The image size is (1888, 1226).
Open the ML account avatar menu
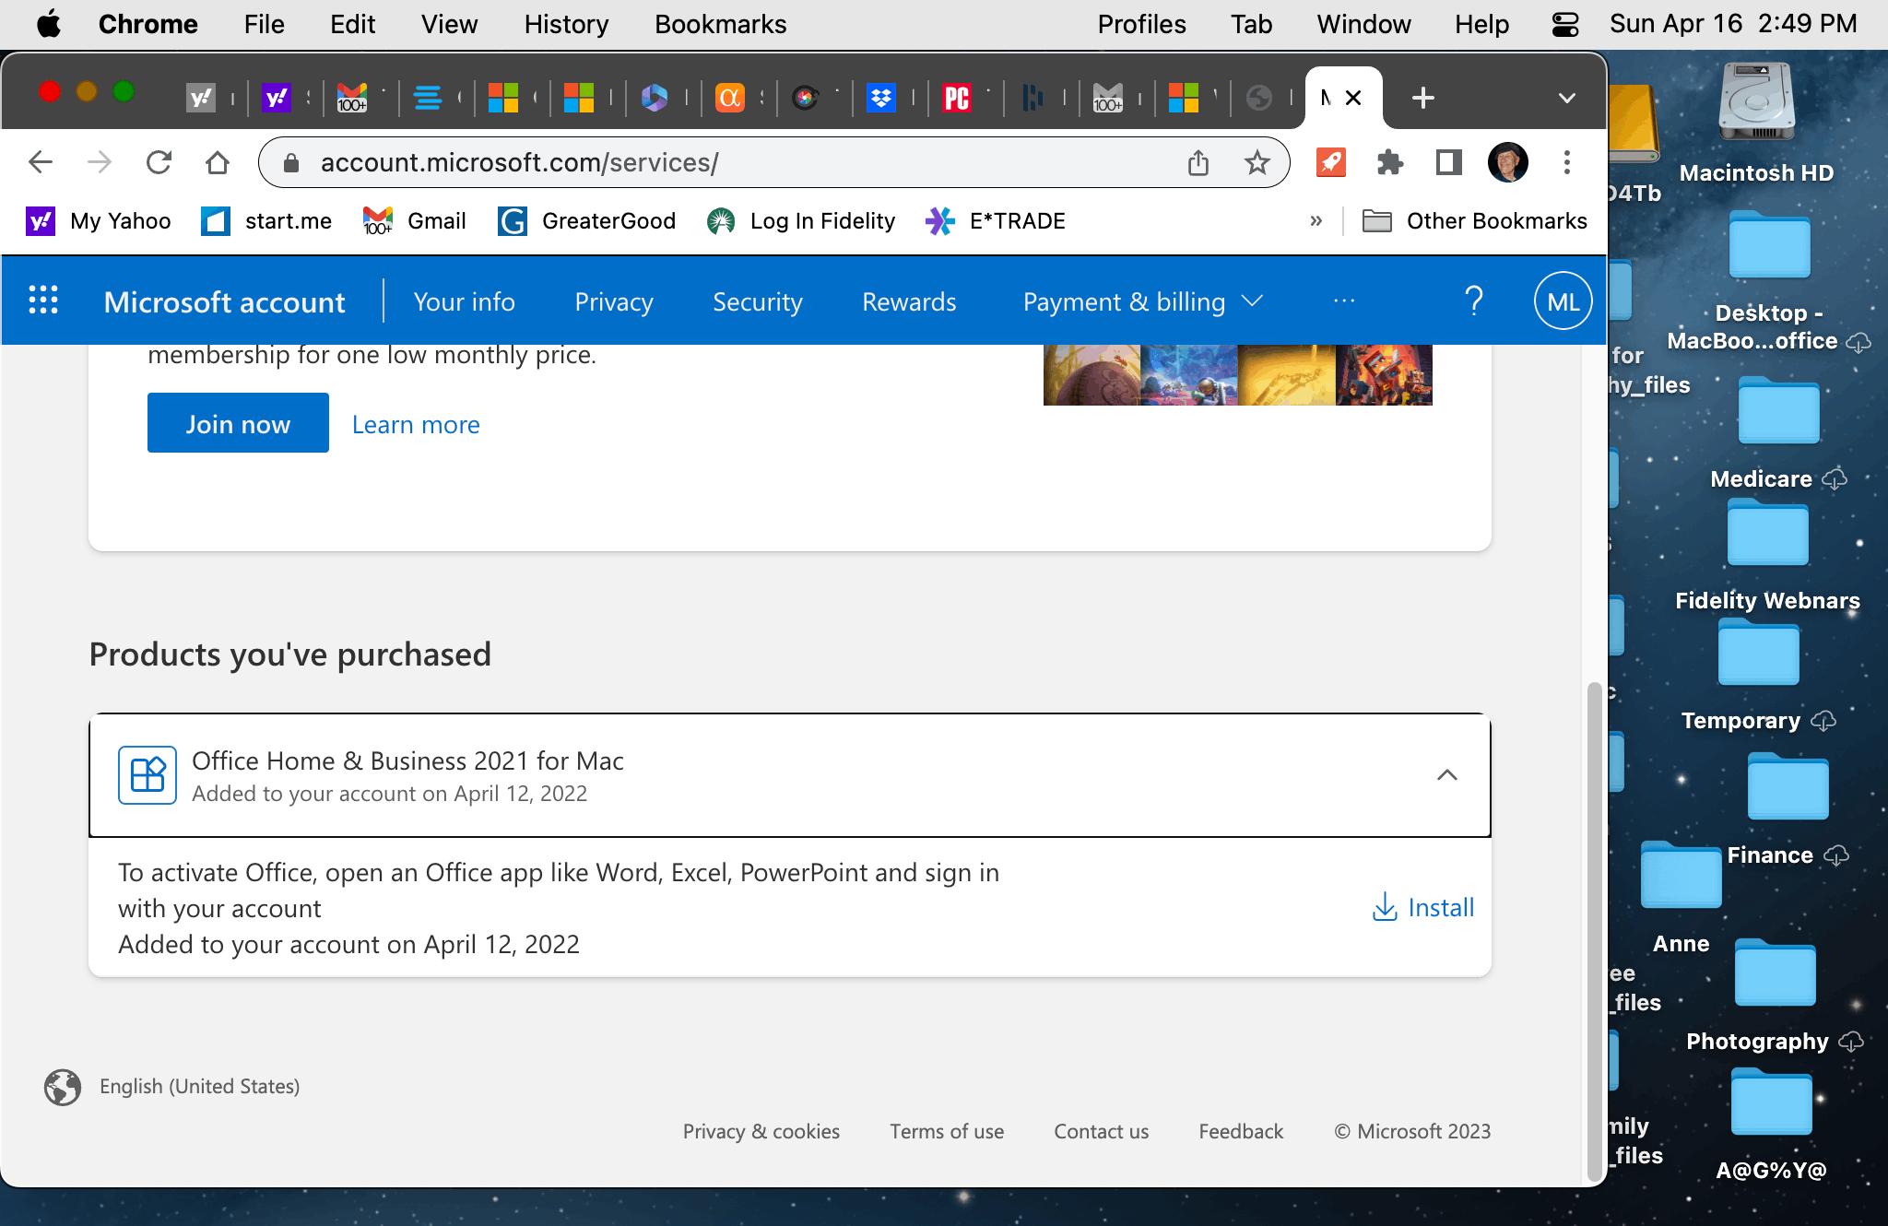pyautogui.click(x=1563, y=301)
